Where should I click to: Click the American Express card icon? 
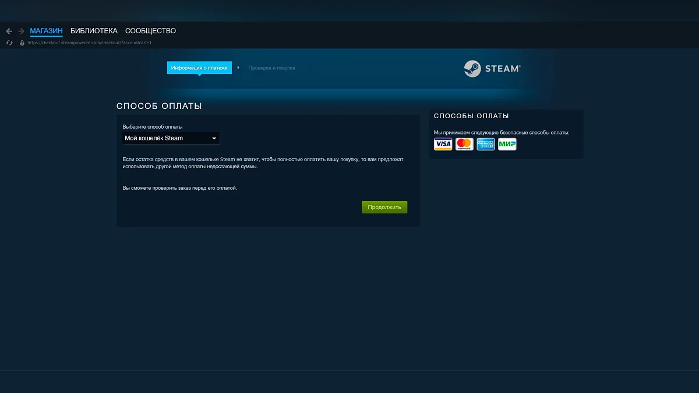pos(486,144)
